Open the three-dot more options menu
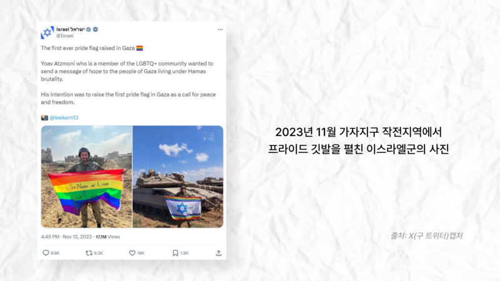The height and width of the screenshot is (281, 500). [x=221, y=29]
